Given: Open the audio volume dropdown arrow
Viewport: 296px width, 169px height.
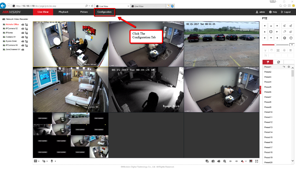Looking at the screenshot, I should point(246,161).
